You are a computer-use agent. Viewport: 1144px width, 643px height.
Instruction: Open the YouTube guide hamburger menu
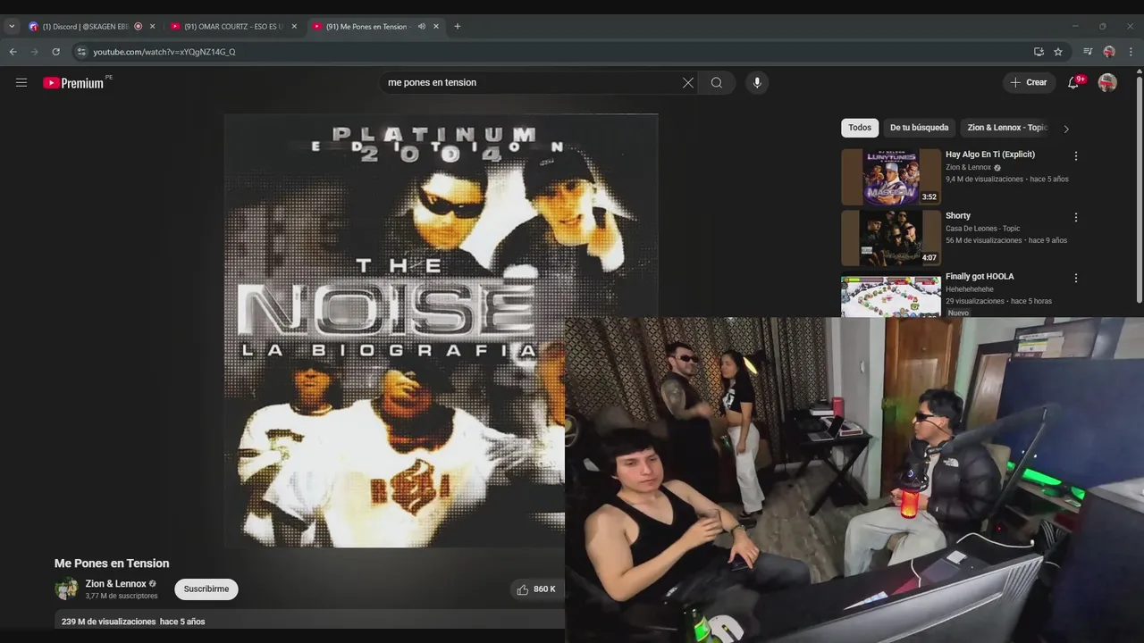coord(21,82)
